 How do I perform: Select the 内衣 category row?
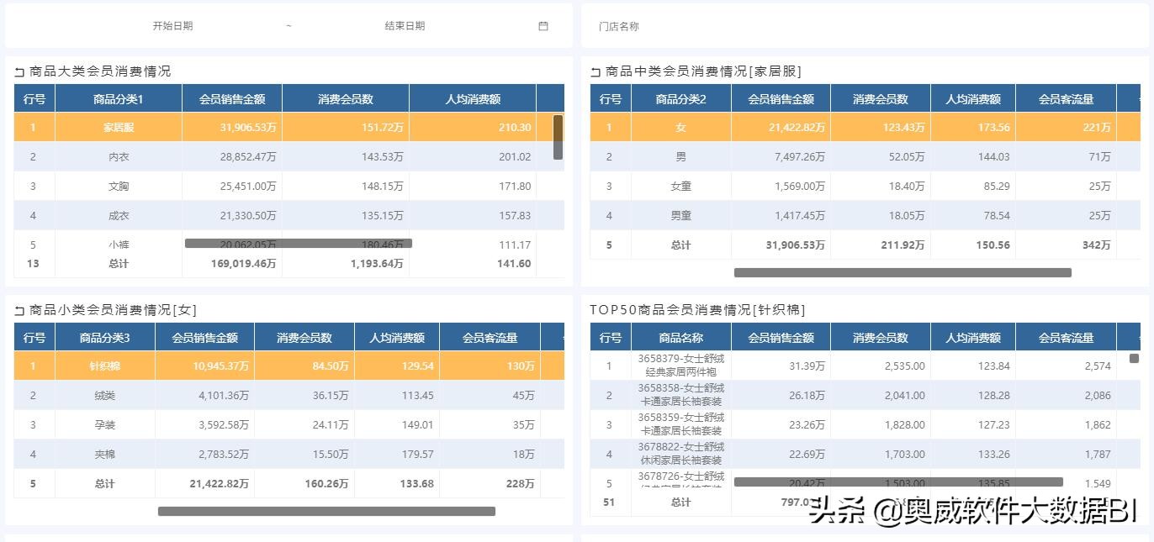(117, 156)
